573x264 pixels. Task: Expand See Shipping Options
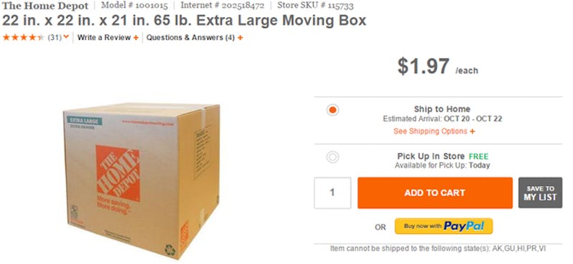click(430, 131)
